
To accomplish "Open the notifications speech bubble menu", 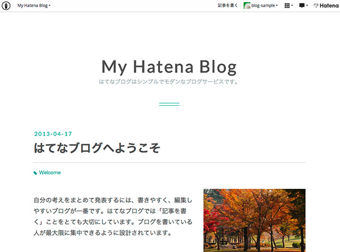I will point(303,5).
